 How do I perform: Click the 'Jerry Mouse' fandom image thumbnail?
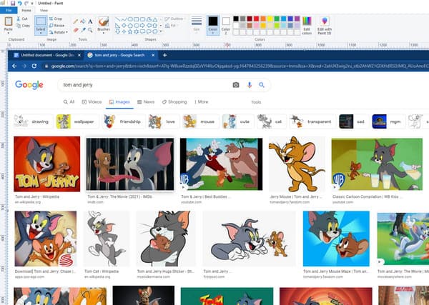point(297,164)
